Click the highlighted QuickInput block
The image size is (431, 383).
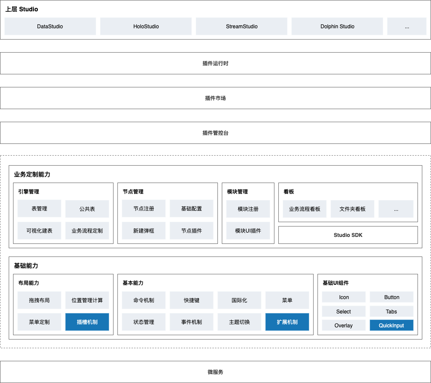click(x=392, y=325)
